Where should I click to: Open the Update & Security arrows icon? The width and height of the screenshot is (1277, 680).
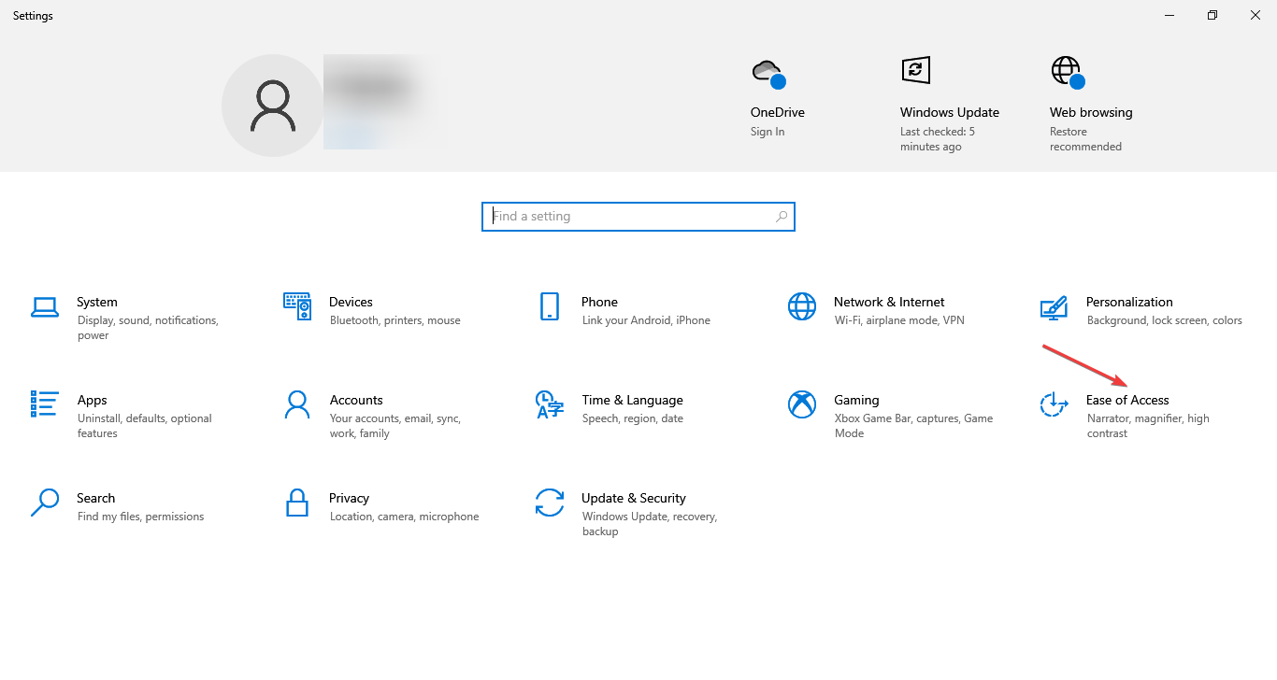click(x=550, y=503)
